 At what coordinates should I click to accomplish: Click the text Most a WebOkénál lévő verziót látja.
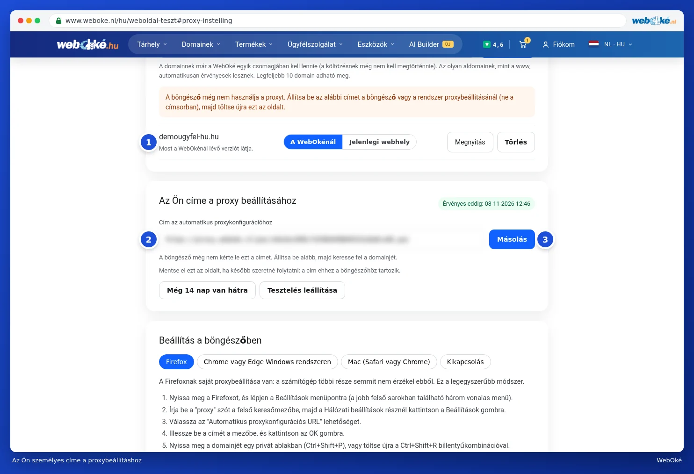(206, 149)
